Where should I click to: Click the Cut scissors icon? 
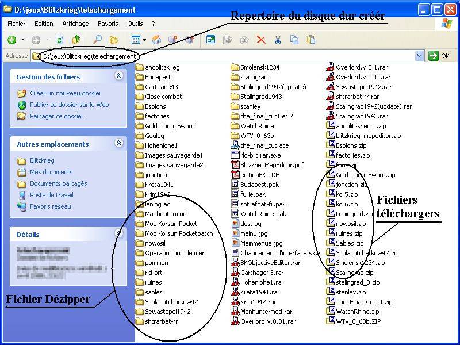coord(278,40)
